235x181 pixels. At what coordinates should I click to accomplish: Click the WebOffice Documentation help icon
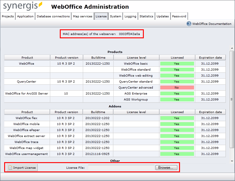pyautogui.click(x=189, y=24)
